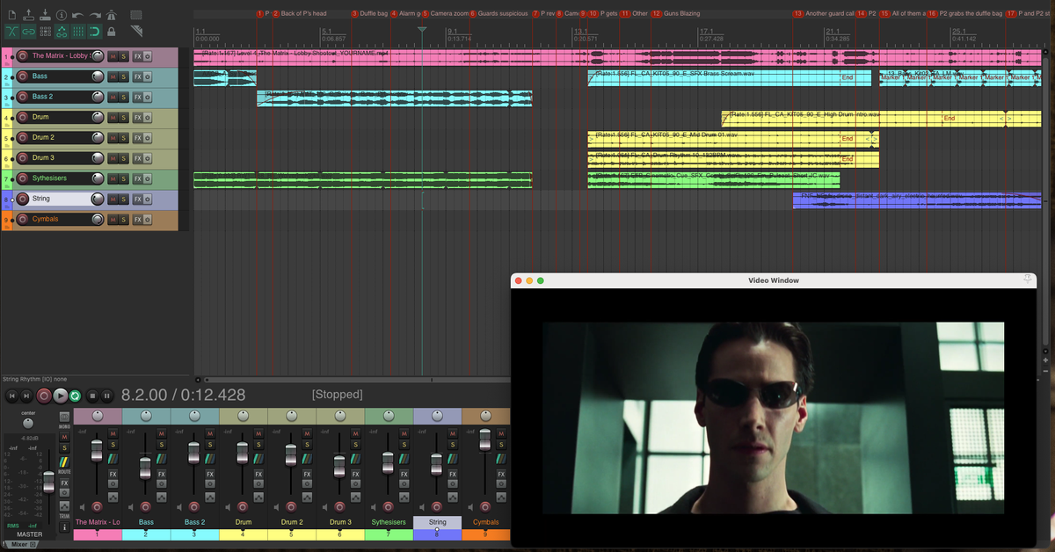Click the Go to End transport button
The width and height of the screenshot is (1055, 552).
pyautogui.click(x=27, y=396)
